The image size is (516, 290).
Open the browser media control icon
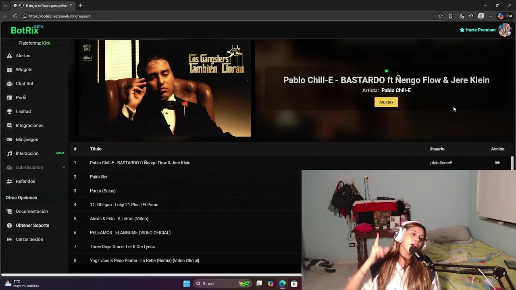(462, 16)
